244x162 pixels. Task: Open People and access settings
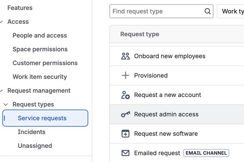[x=40, y=36]
